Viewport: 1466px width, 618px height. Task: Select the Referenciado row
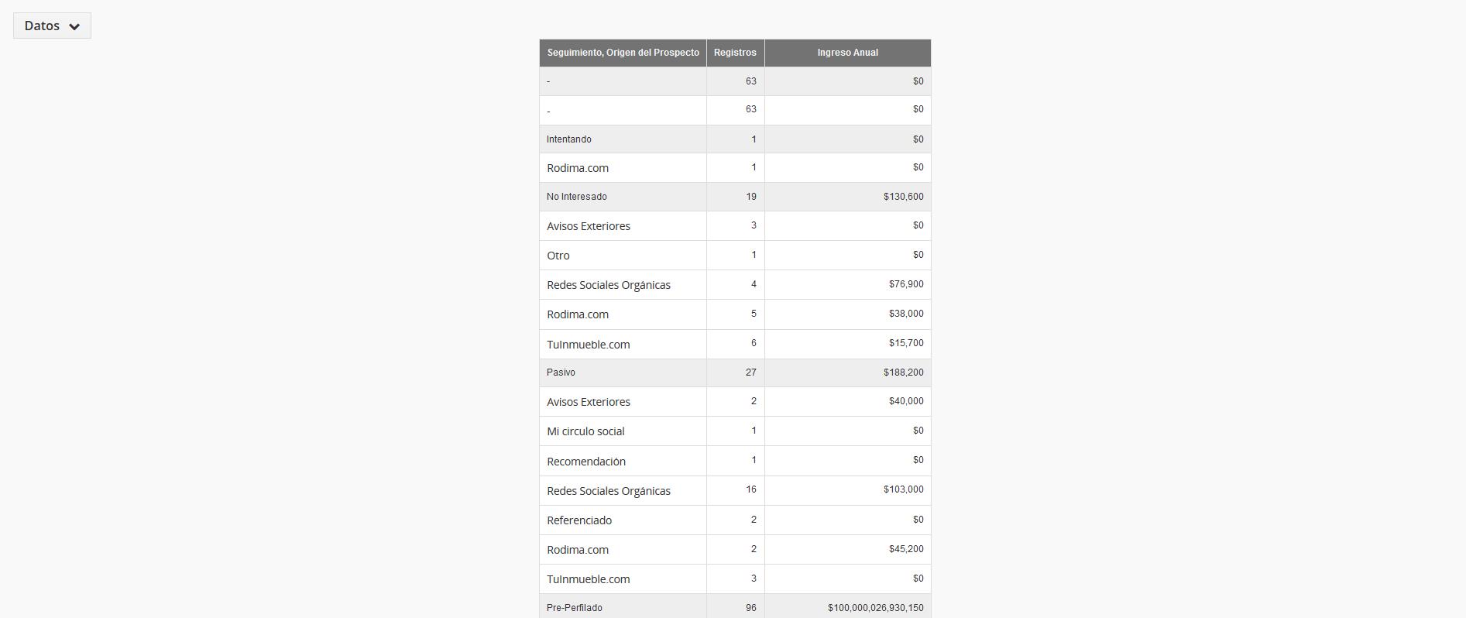pyautogui.click(x=579, y=520)
